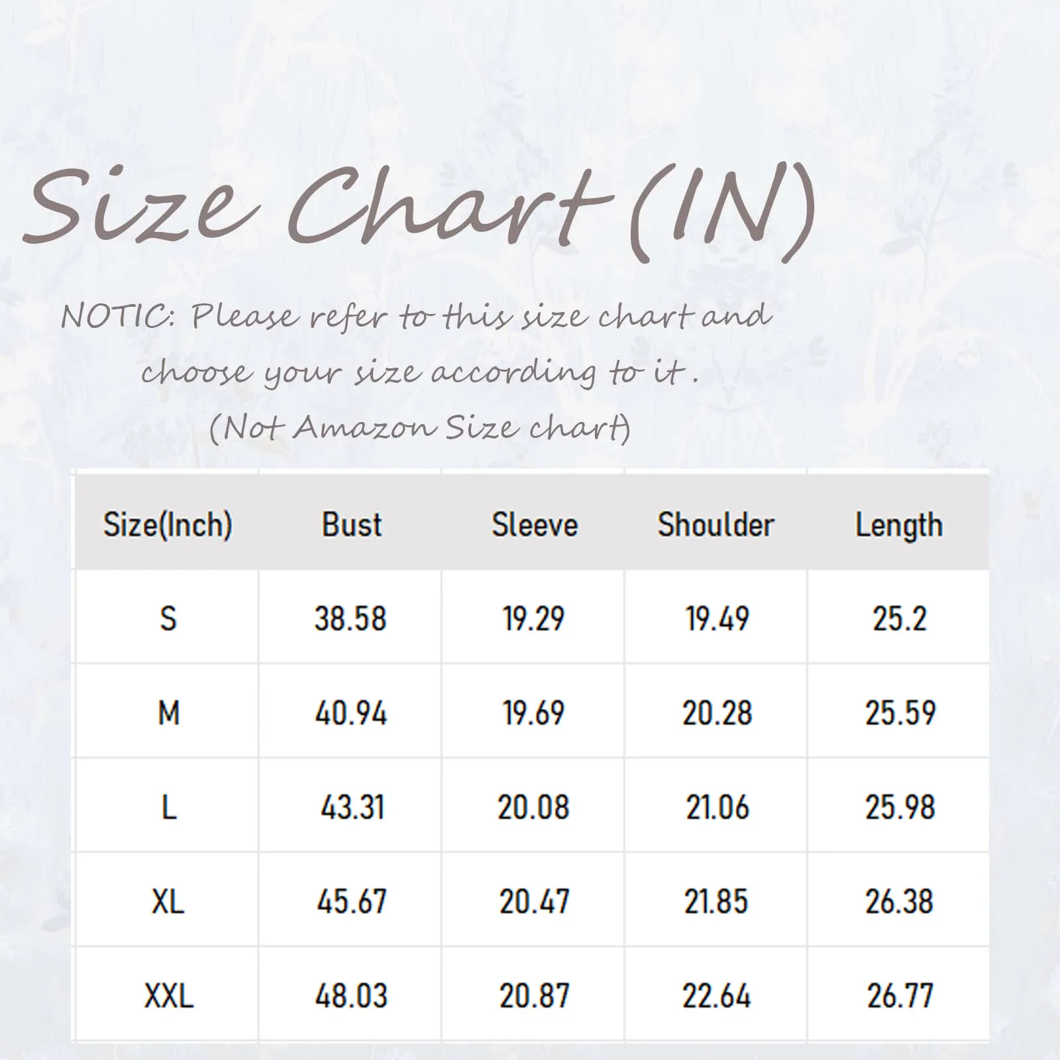Viewport: 1060px width, 1060px height.
Task: Click the "NOTIC: Please refer" notice text
Action: (x=416, y=317)
